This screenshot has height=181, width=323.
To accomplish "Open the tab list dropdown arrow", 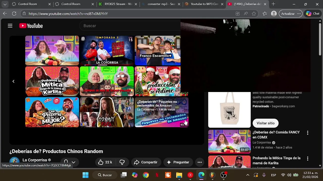I will click(5, 4).
